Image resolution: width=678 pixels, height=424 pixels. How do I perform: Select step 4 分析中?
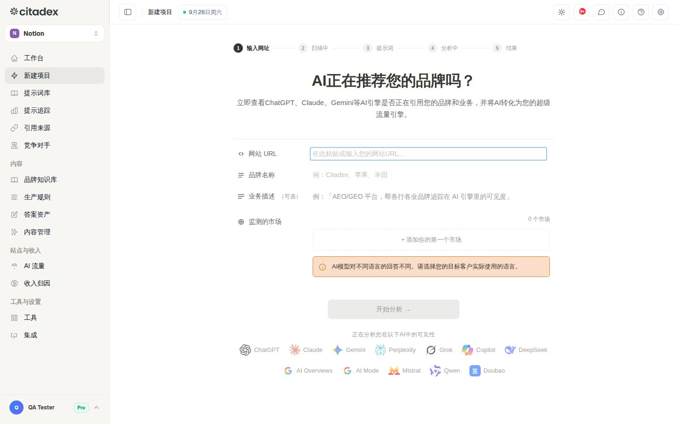pyautogui.click(x=443, y=48)
